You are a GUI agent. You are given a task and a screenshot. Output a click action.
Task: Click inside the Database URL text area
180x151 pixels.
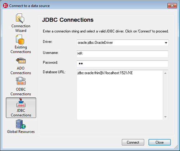click(120, 95)
